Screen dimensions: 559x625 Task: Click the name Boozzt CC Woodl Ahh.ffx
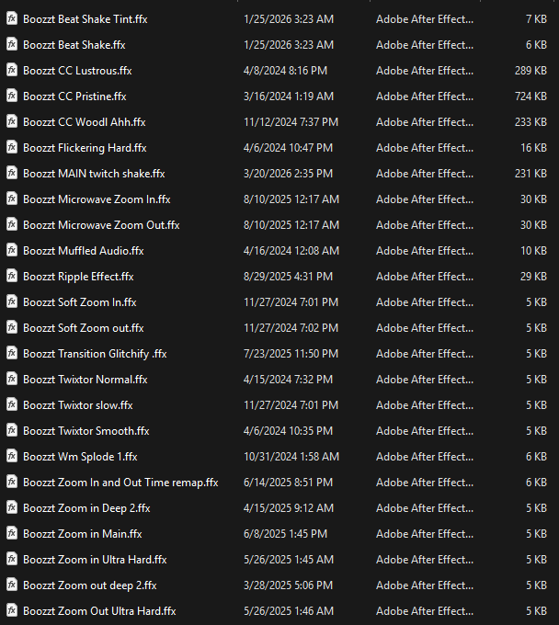[85, 122]
